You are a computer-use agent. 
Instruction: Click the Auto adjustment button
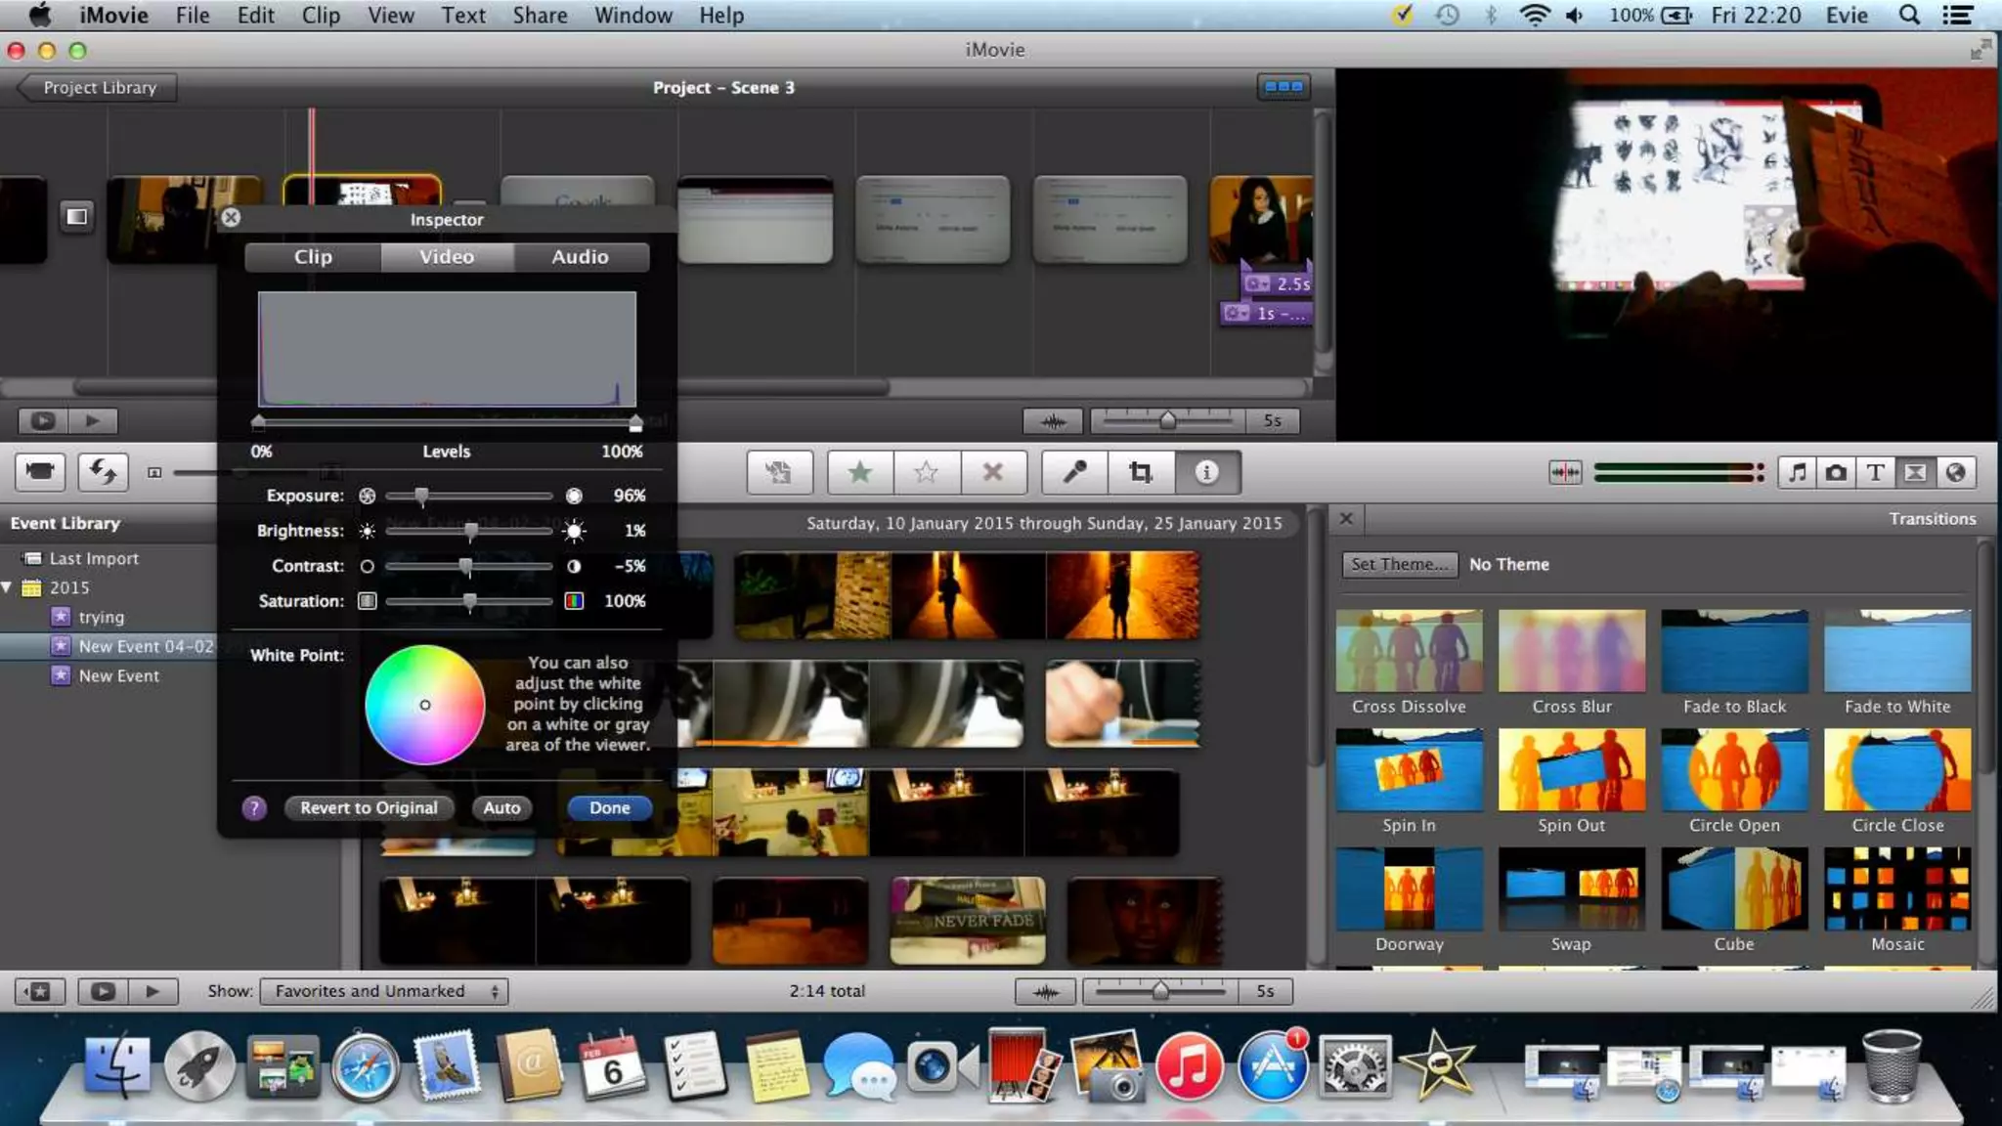point(501,808)
